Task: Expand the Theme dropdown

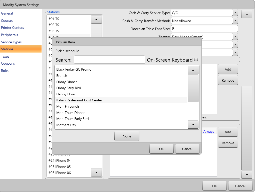Action: (235, 37)
